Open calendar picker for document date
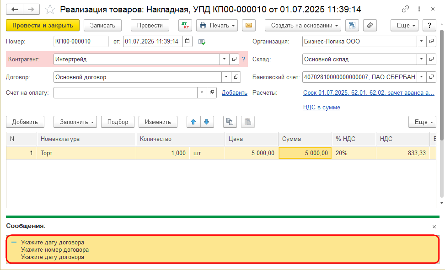This screenshot has width=445, height=270. click(188, 42)
